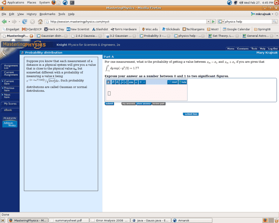Image resolution: width=279 pixels, height=223 pixels.
Task: Click the search magnifier icon
Action: pyautogui.click(x=275, y=22)
